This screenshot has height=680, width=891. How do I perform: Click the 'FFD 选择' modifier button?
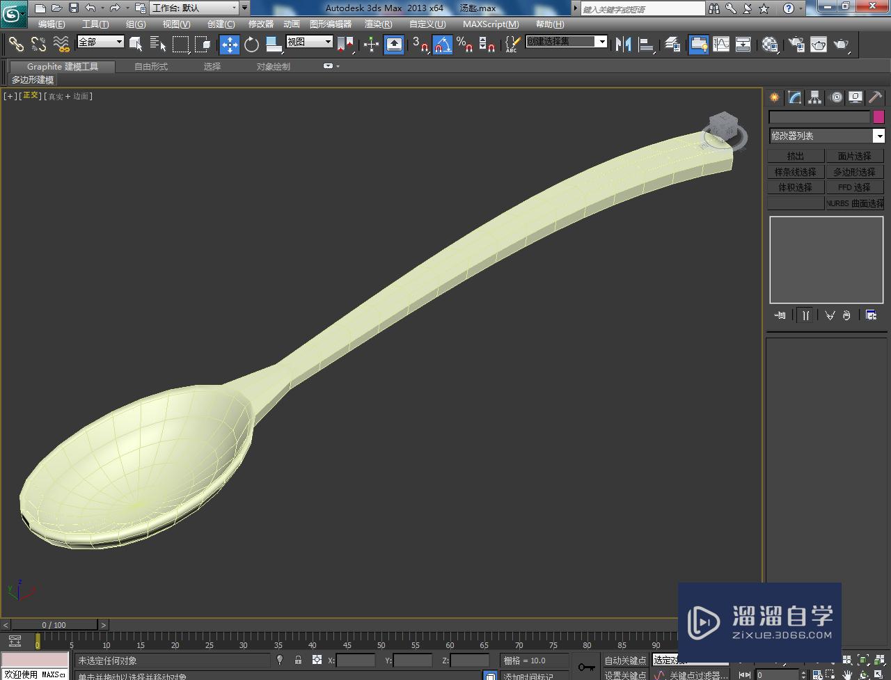[854, 187]
